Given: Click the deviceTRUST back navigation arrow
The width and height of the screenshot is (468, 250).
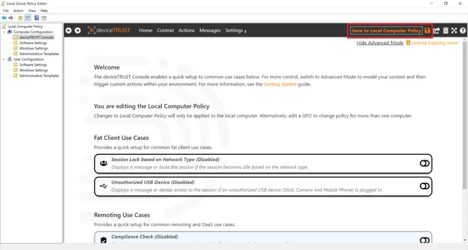Looking at the screenshot, I should (69, 31).
